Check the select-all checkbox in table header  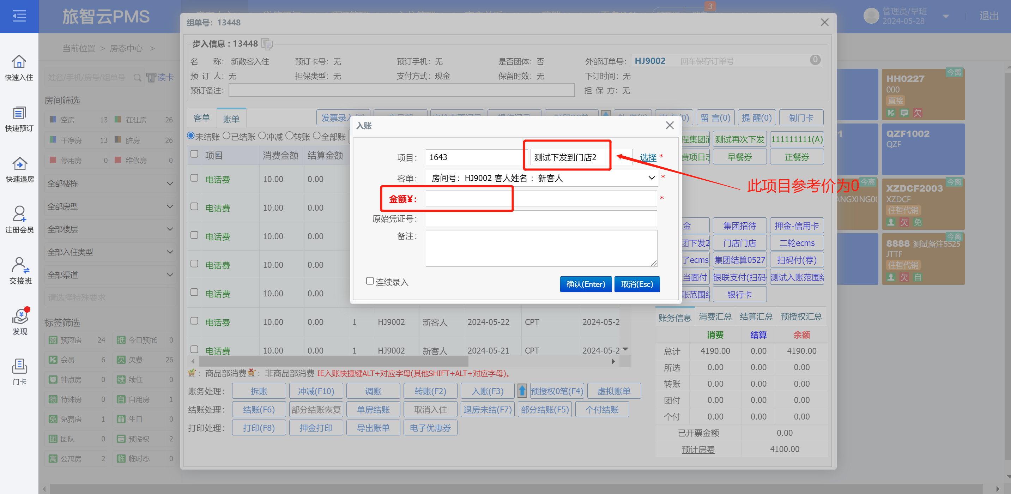[x=194, y=154]
